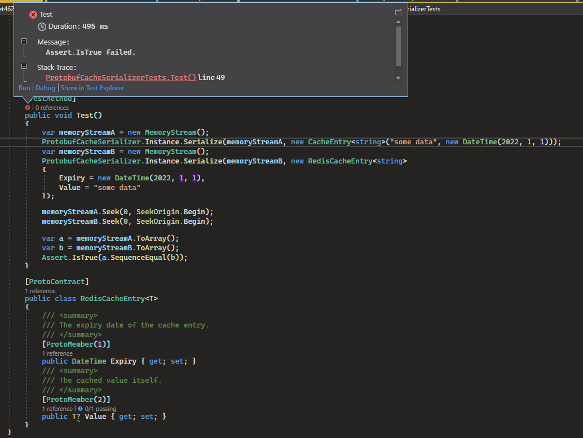This screenshot has width=583, height=438.
Task: Click '1 reference' above Expiry property
Action: pos(58,353)
